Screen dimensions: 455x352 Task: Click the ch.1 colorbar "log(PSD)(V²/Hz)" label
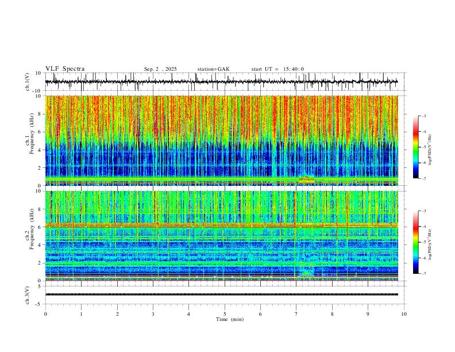click(x=430, y=150)
